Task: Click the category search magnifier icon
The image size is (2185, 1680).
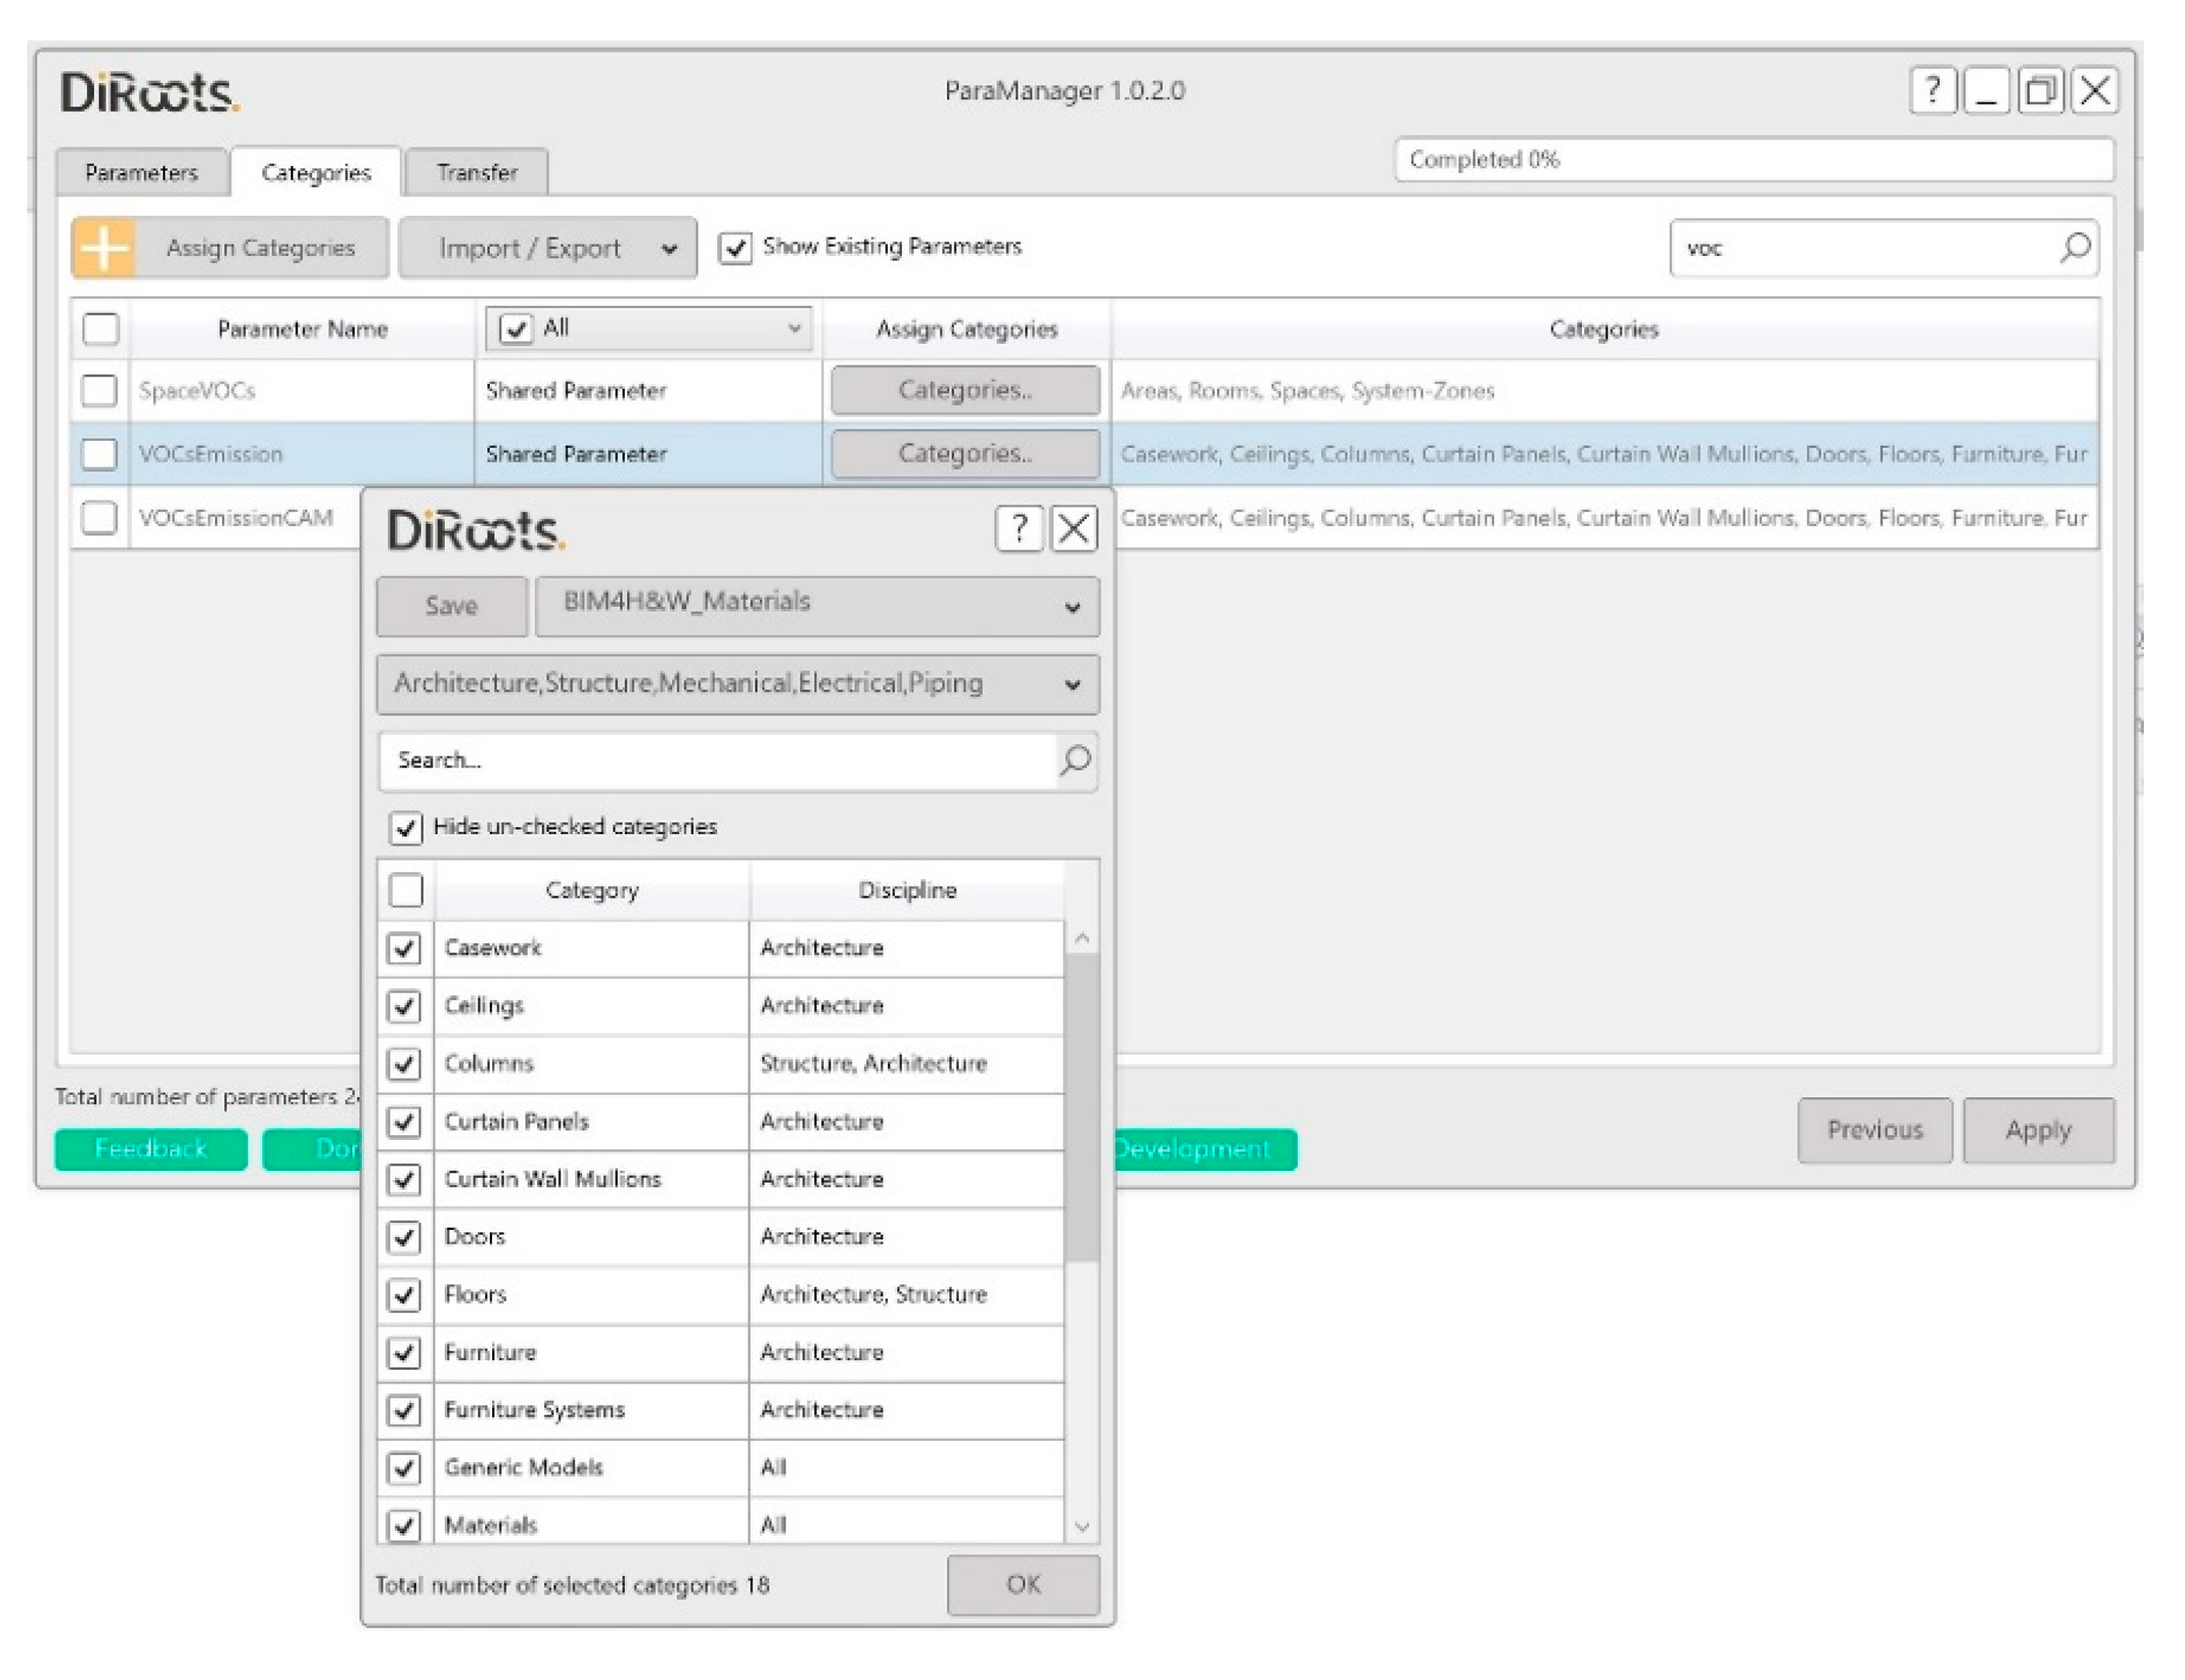Action: click(x=1075, y=760)
